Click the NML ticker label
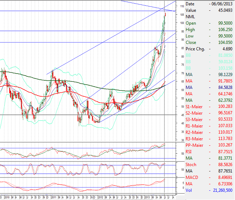235x200 pixels. click(x=190, y=17)
